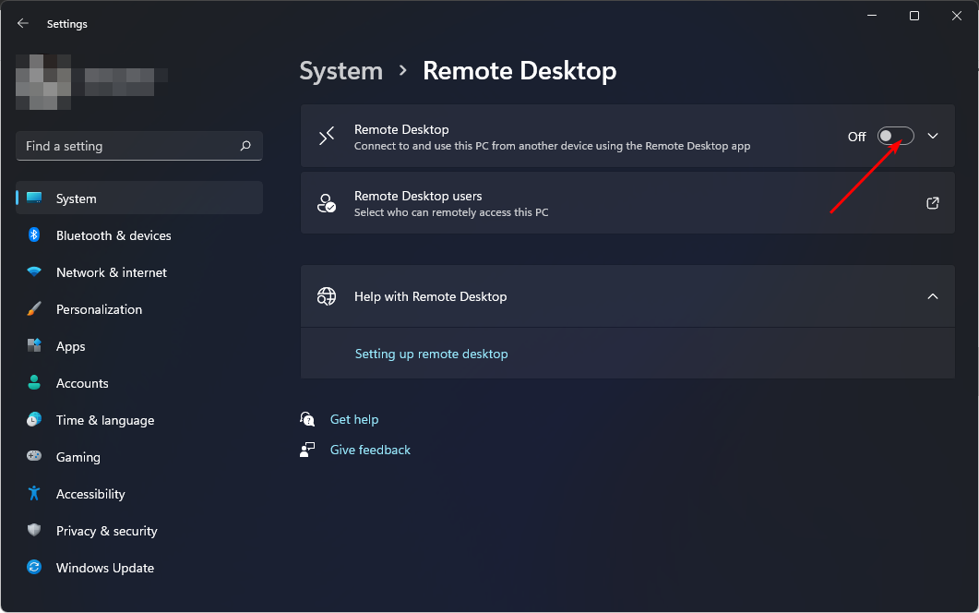Click the Get help chat icon
This screenshot has height=613, width=979.
[307, 418]
